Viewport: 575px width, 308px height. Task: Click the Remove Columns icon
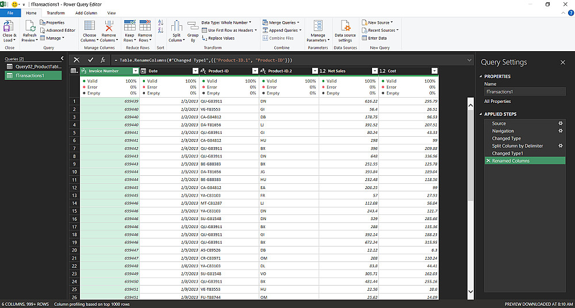[109, 26]
